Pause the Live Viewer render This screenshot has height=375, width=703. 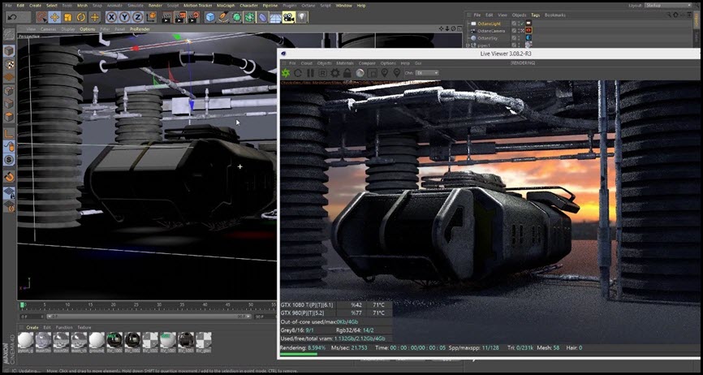click(310, 72)
